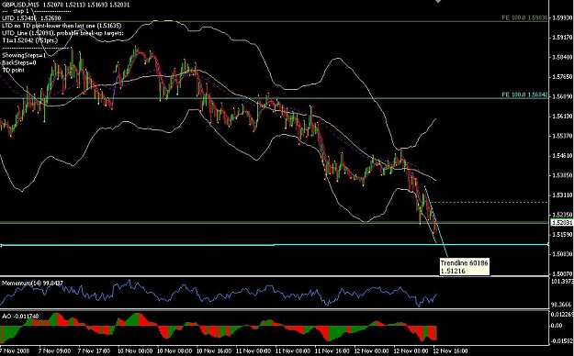Click the '12 Nov 16:00' time axis label
The image size is (574, 356).
[x=451, y=350]
